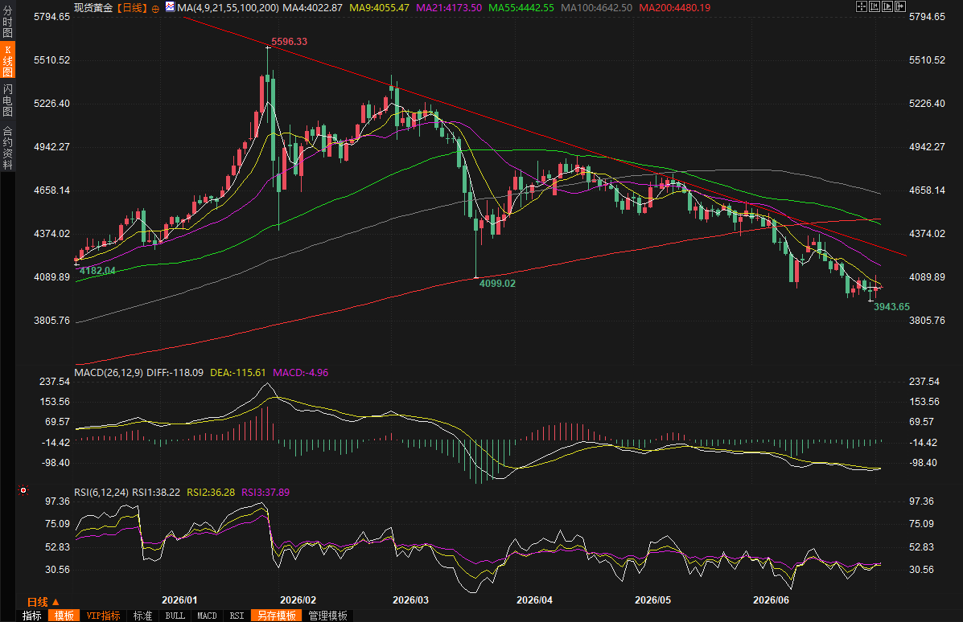Click the crosshair cursor icon at top right
Screen dimensions: 963x622
[862, 6]
